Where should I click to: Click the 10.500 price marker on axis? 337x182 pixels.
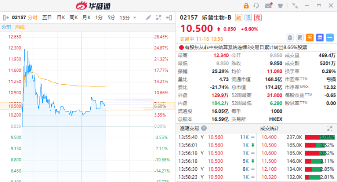[x=11, y=106]
